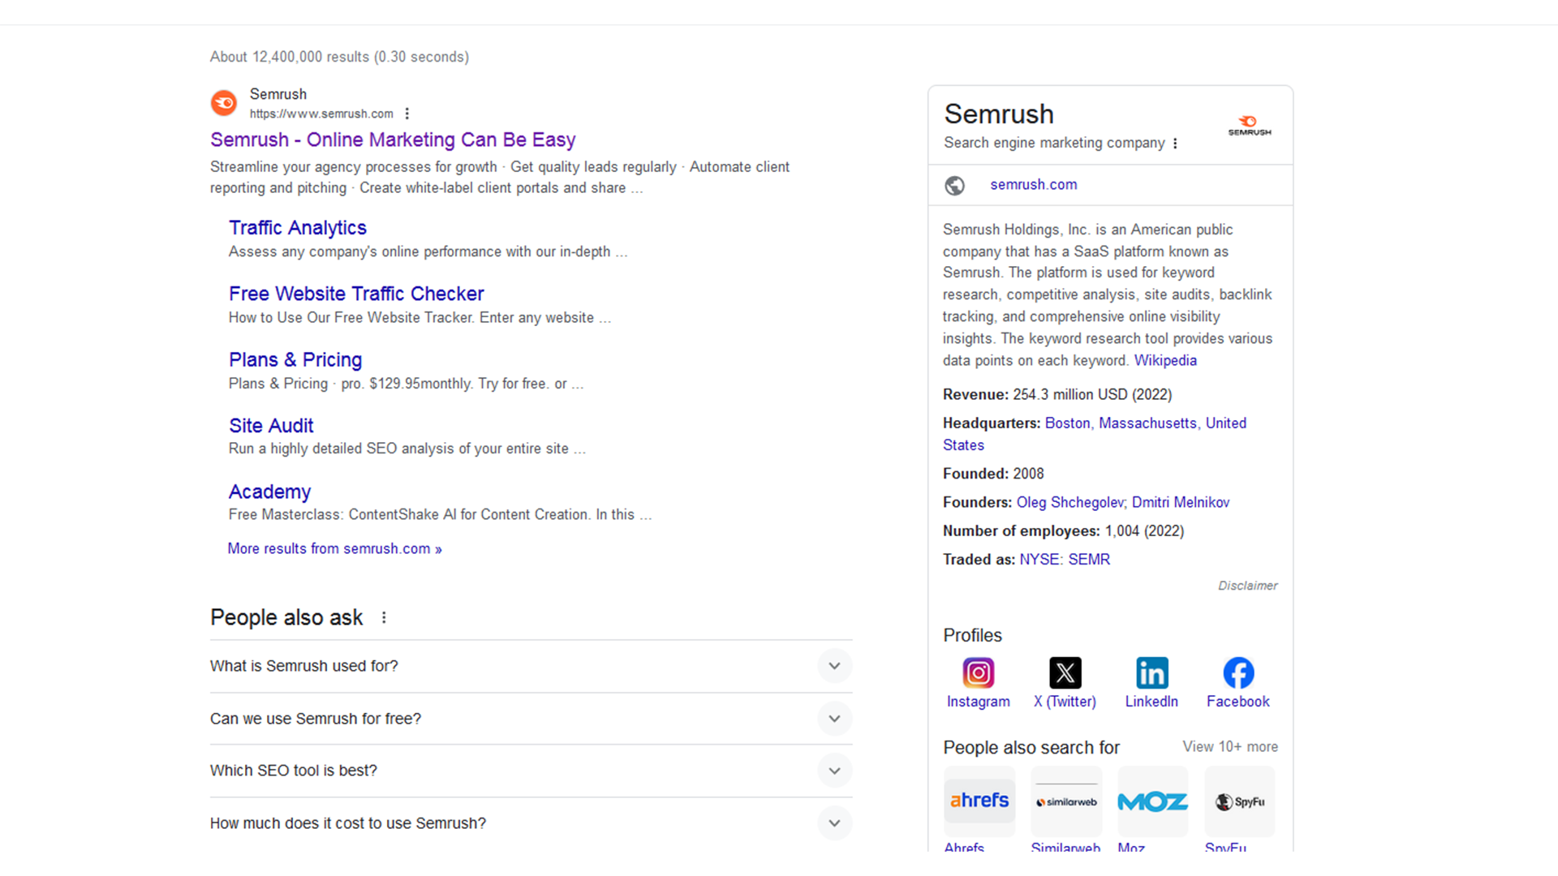The image size is (1558, 876).
Task: Click 'Number of employees: 1,004 (2022)' text
Action: tap(1064, 531)
